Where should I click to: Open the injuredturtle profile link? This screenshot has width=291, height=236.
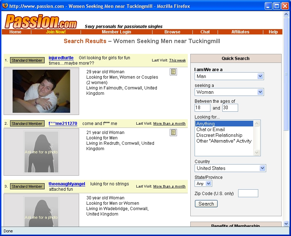click(61, 58)
